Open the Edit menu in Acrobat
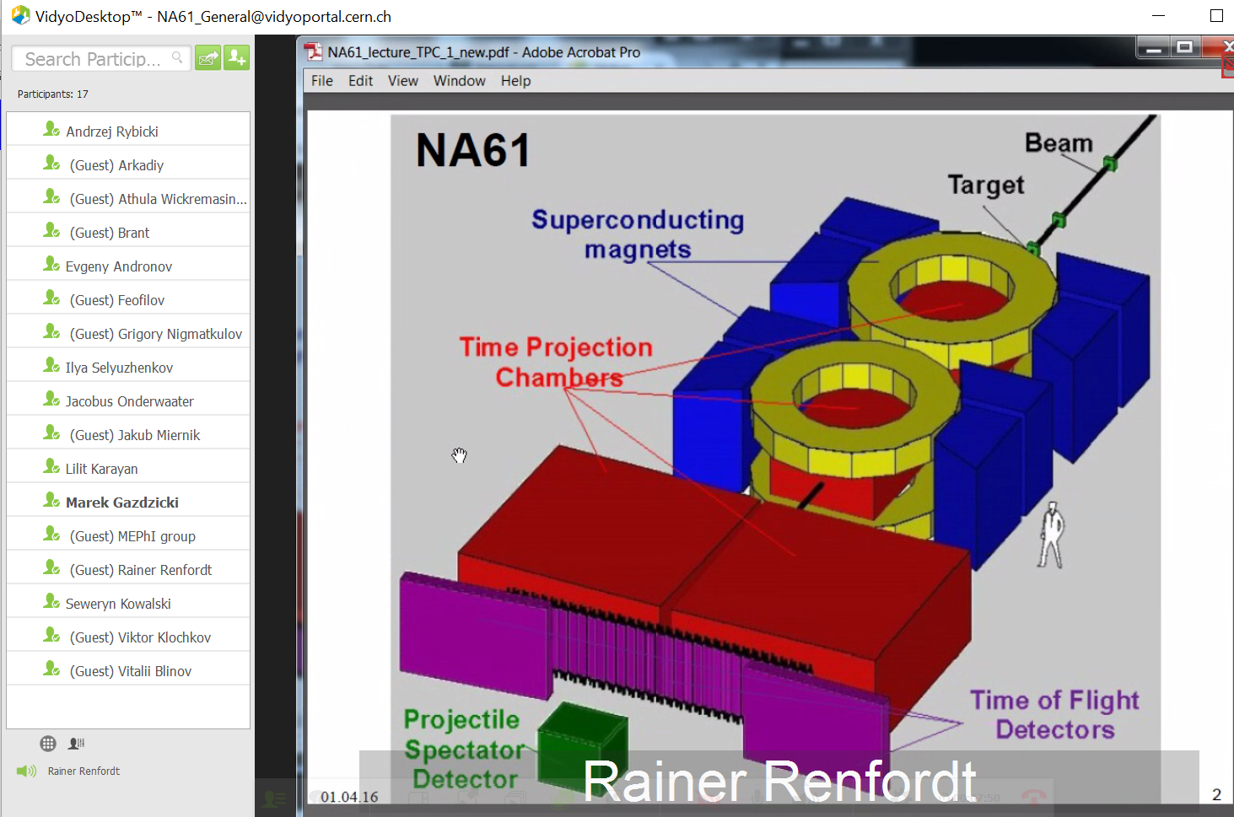This screenshot has height=817, width=1234. pyautogui.click(x=360, y=81)
